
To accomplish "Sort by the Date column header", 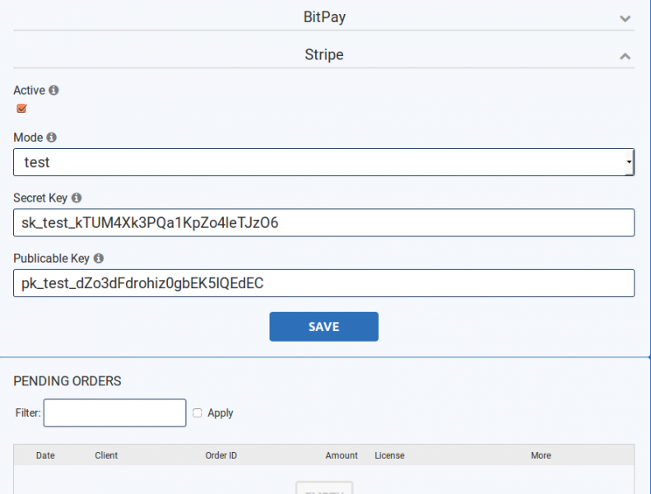I will tap(45, 455).
